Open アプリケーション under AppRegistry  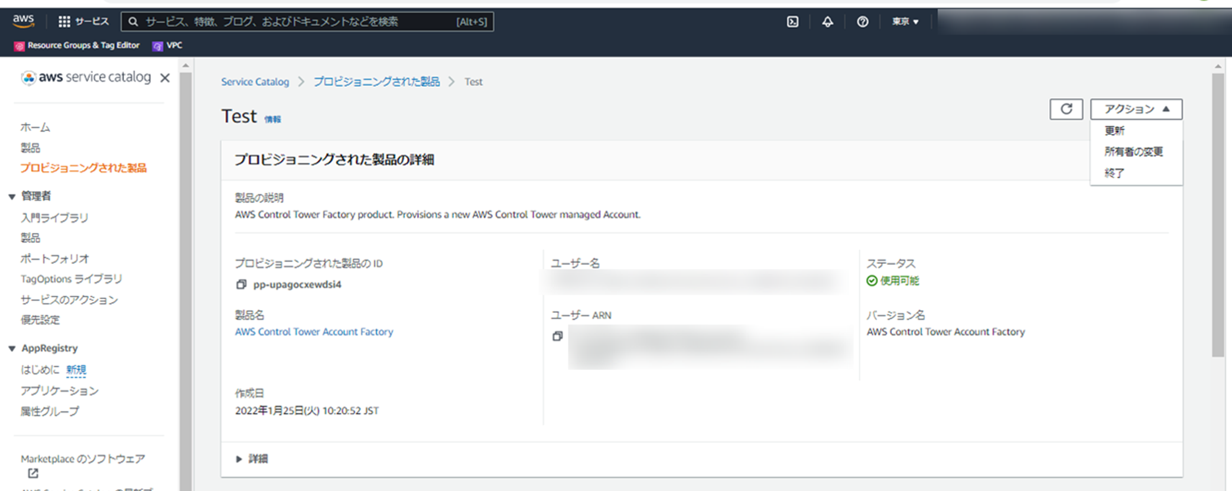pyautogui.click(x=59, y=391)
